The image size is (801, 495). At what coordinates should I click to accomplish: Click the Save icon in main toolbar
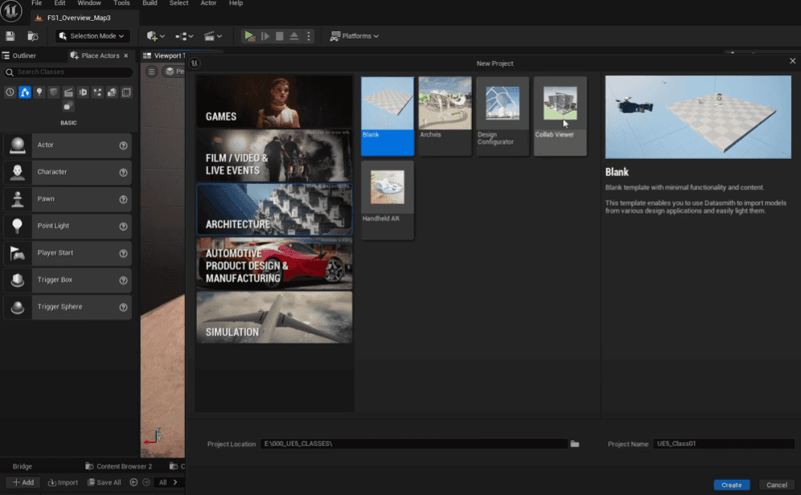click(10, 35)
